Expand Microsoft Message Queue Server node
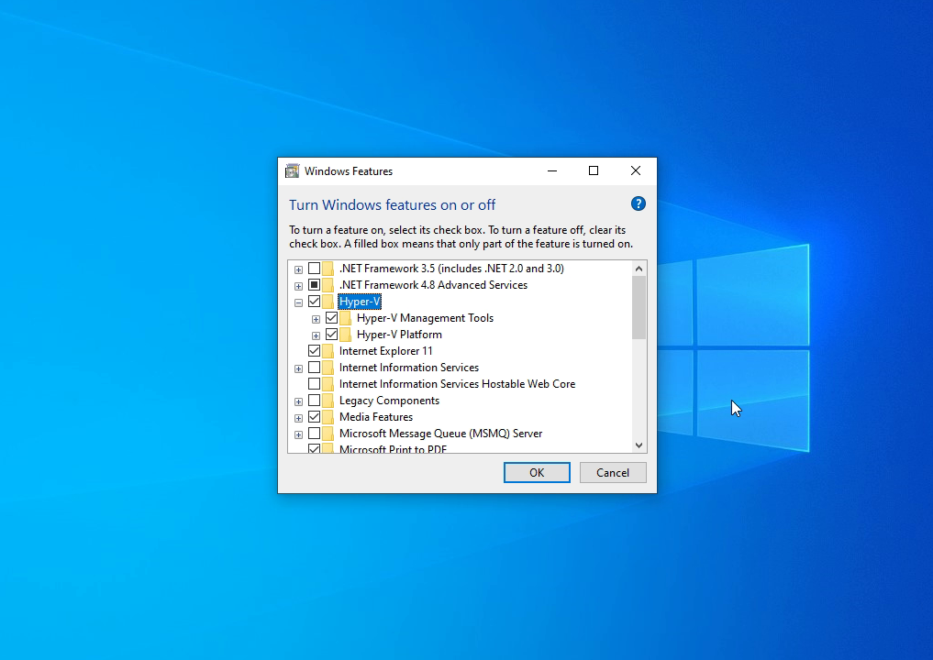 299,434
